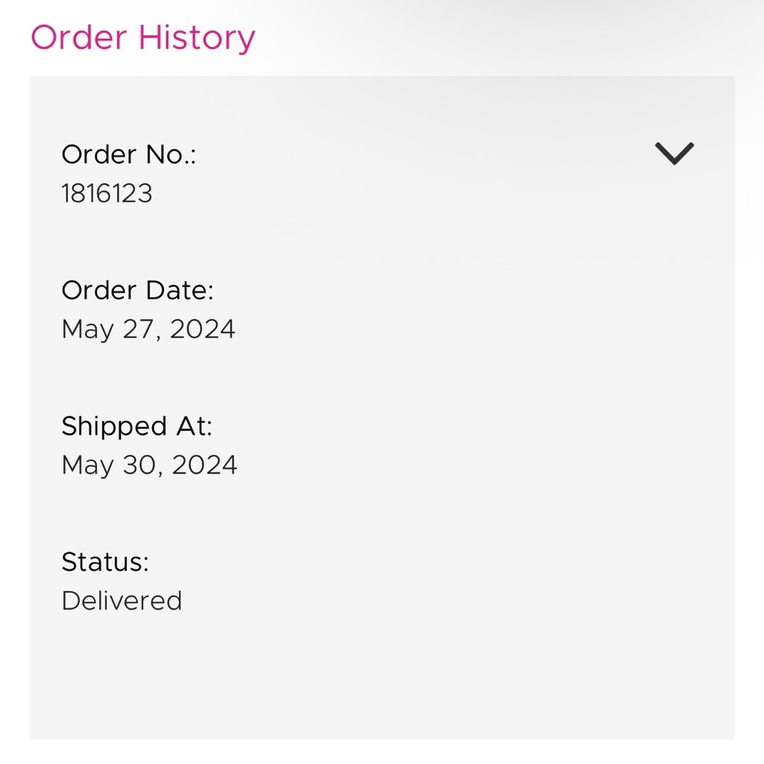This screenshot has width=764, height=764.
Task: Click the Delivered status text
Action: [x=121, y=601]
